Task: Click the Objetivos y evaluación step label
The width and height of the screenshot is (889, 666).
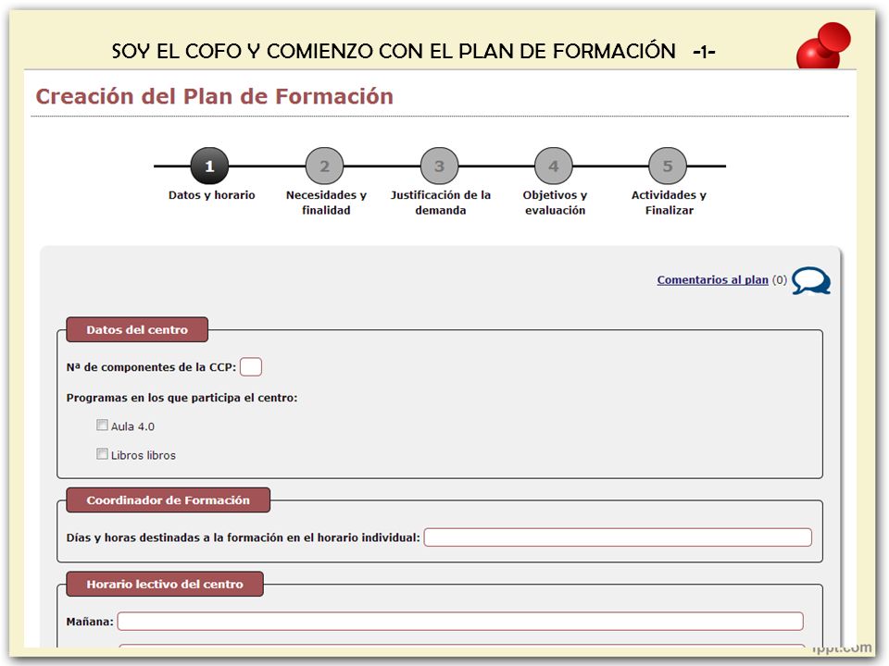Action: point(555,203)
